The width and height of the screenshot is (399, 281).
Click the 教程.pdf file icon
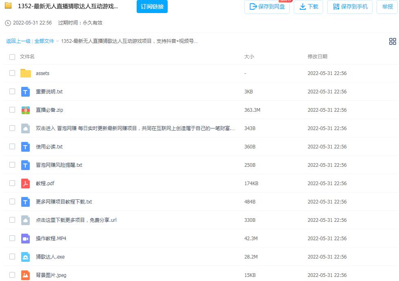[26, 184]
